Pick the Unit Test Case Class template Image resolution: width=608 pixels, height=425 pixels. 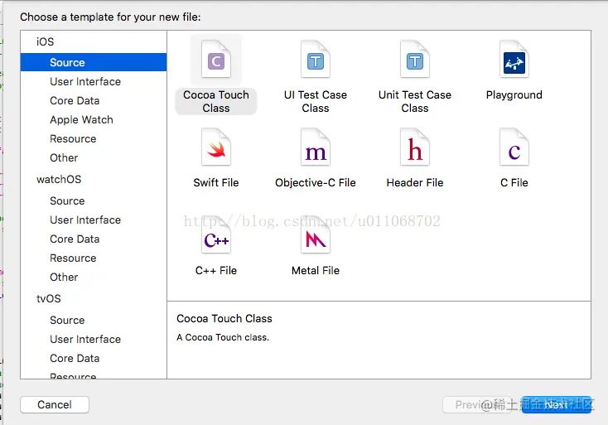414,60
